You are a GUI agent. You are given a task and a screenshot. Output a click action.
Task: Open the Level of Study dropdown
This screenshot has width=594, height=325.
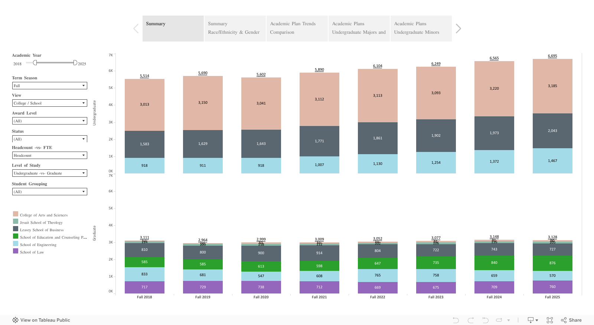[x=49, y=173]
